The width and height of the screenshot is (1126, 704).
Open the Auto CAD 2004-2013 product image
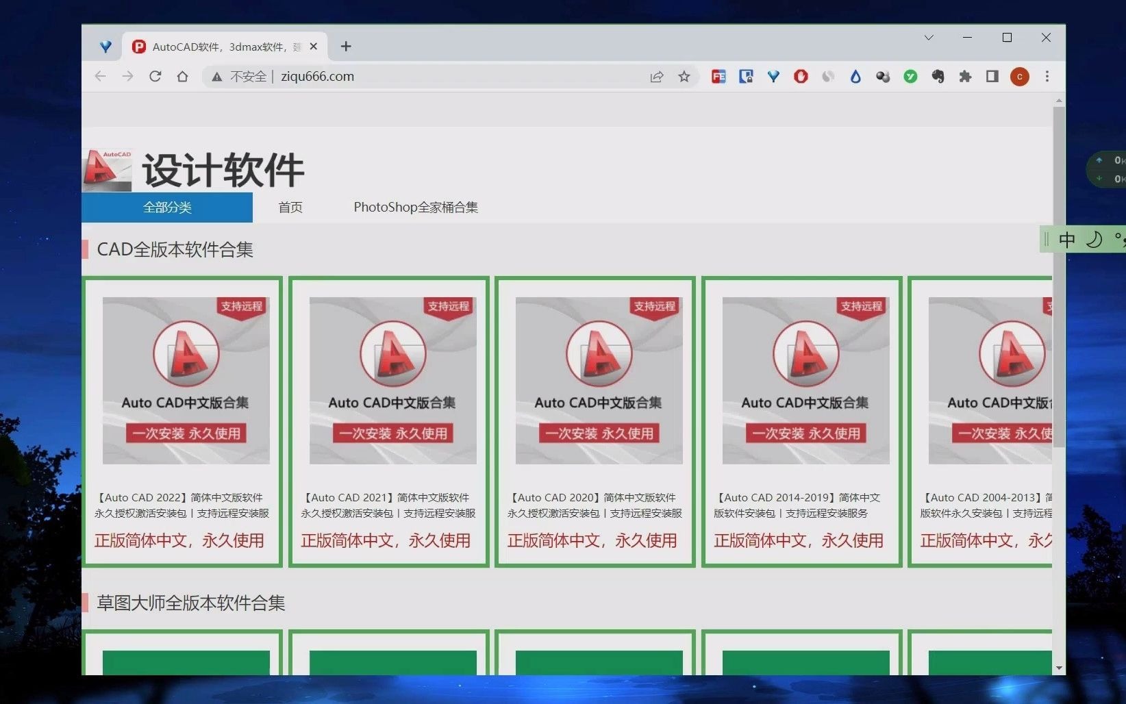(990, 381)
